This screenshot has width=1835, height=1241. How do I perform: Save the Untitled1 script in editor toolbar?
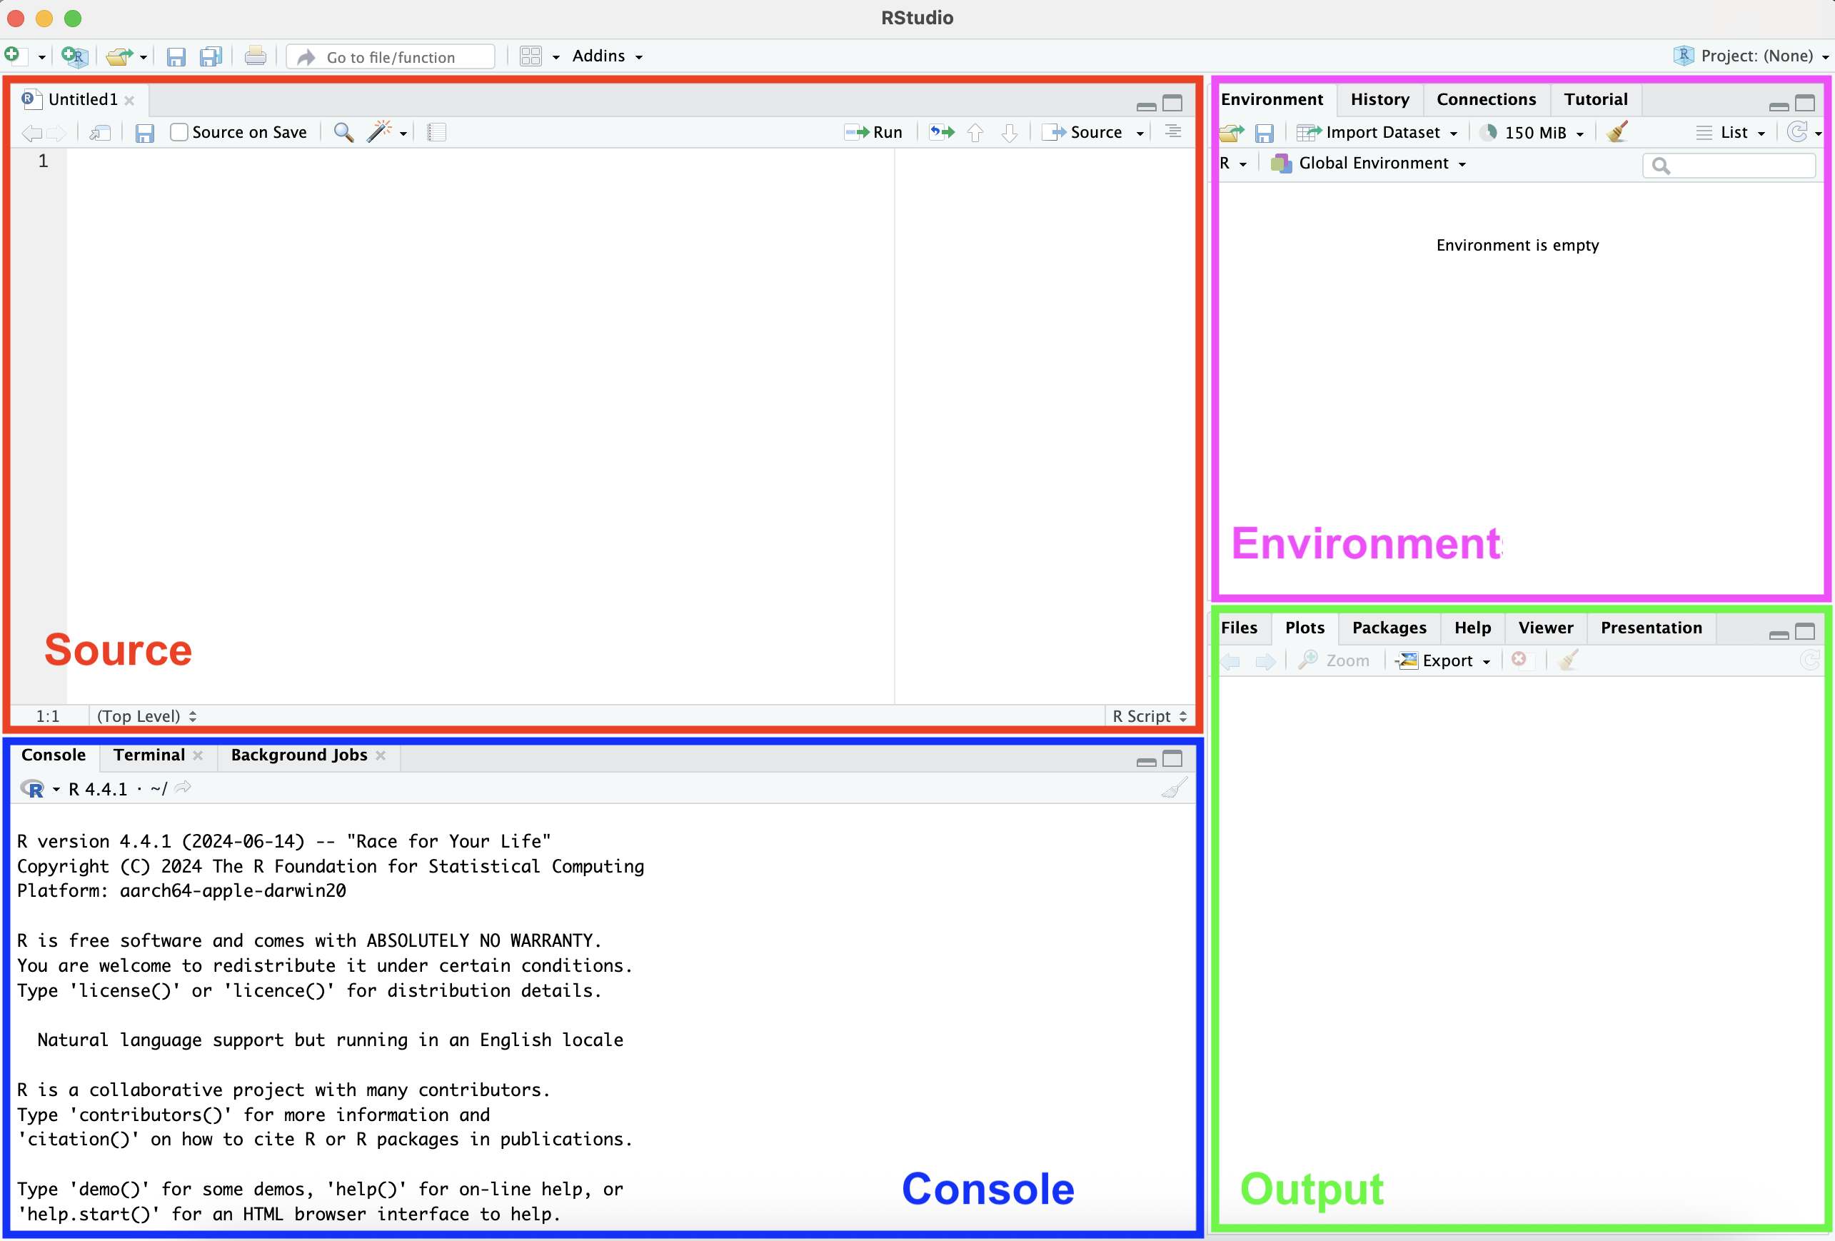[x=144, y=133]
